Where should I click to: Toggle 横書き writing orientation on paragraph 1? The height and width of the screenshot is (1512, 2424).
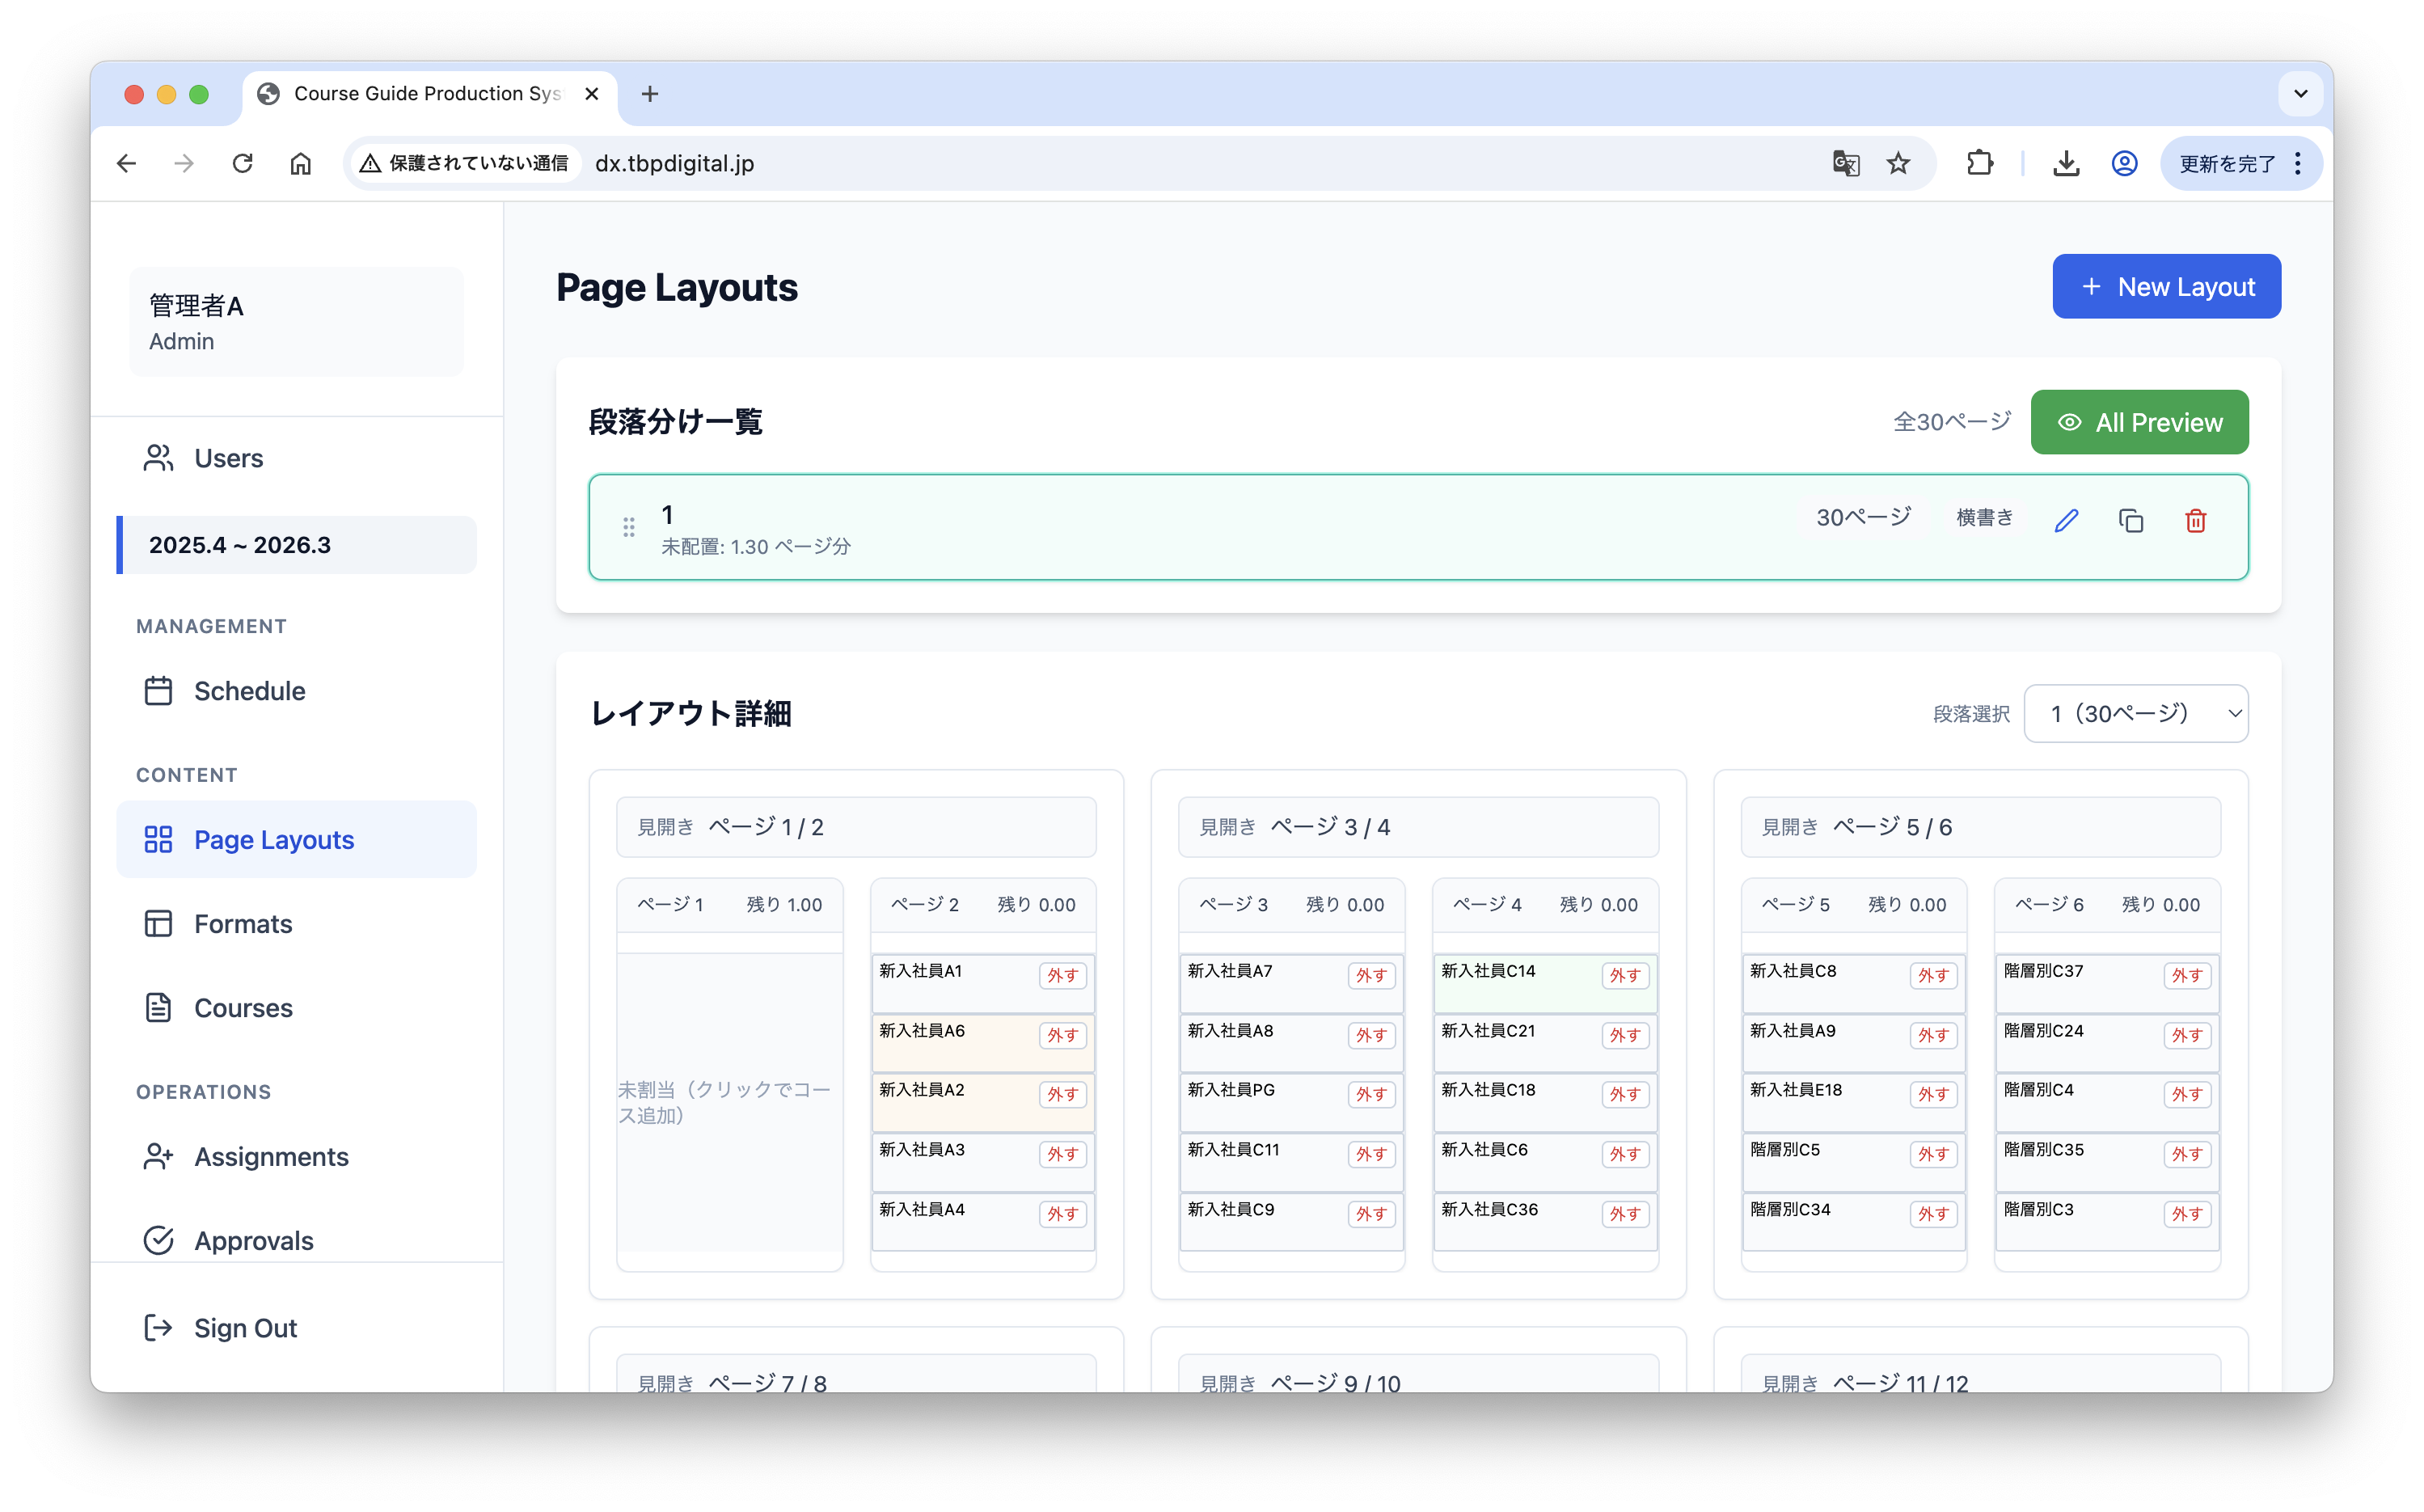1985,517
